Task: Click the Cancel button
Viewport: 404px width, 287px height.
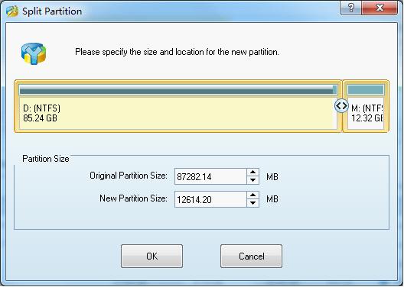Action: (x=251, y=256)
